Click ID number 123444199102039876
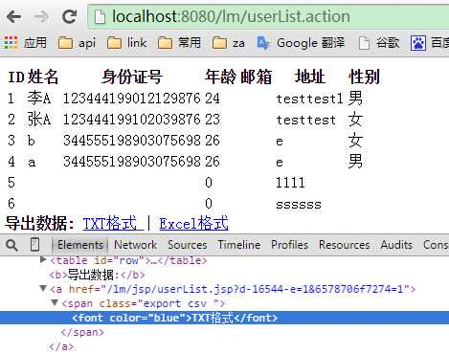Viewport: 449px width, 354px height. (x=132, y=120)
